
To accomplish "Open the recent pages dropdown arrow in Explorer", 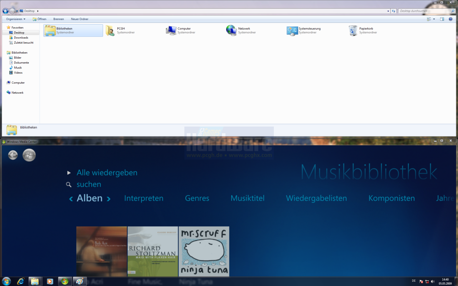I will click(17, 11).
